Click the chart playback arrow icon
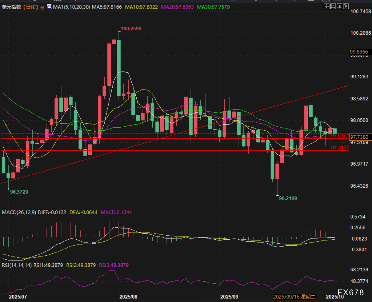The width and height of the screenshot is (372, 302). click(339, 6)
